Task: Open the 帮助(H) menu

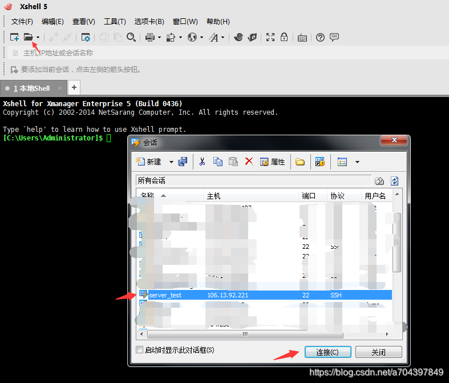Action: point(218,22)
